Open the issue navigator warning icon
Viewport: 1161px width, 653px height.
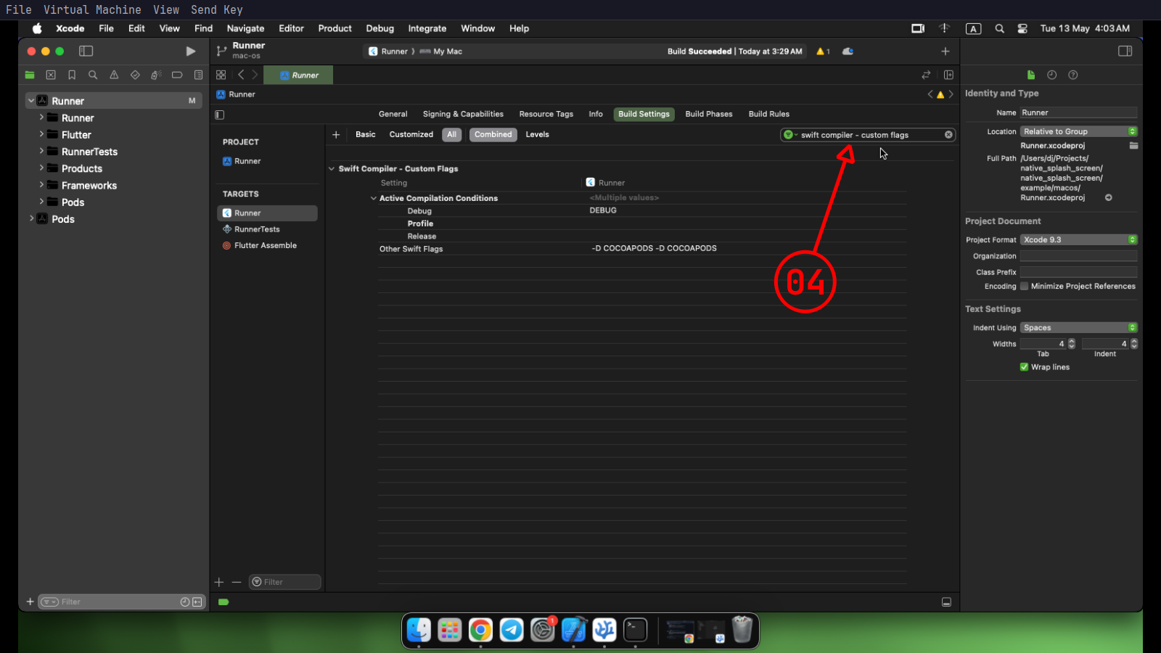coord(114,75)
